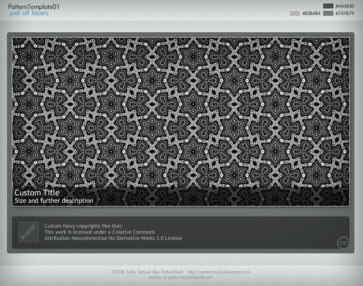Viewport: 363px width, 286px height.
Task: Click the "Custom fancy copyrights like that:" line
Action: tap(84, 226)
